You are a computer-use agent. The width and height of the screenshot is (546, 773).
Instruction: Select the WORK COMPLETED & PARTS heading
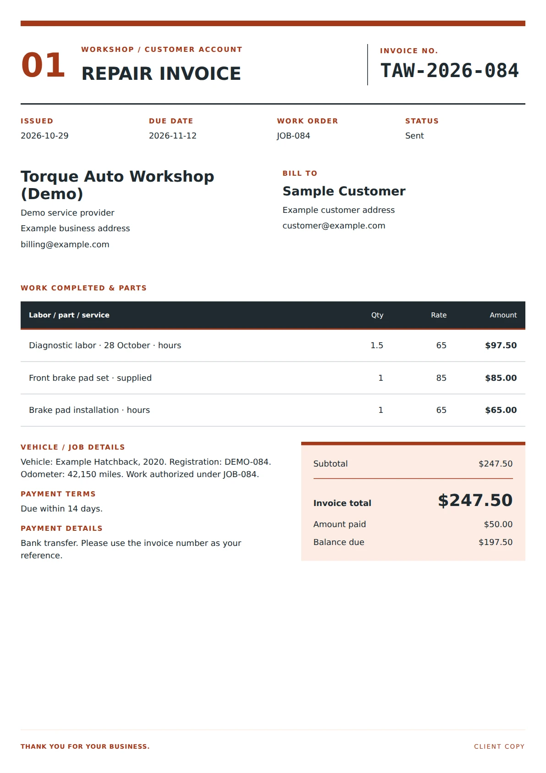click(x=83, y=288)
